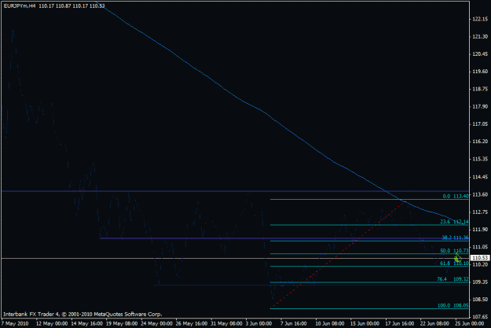Click the 24 May 00:00 time axis label
The height and width of the screenshot is (328, 491).
[x=156, y=323]
